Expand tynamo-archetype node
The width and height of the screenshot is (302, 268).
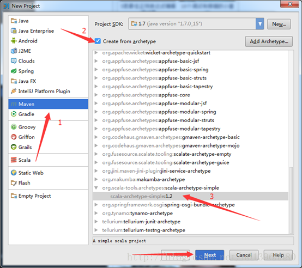pyautogui.click(x=96, y=213)
